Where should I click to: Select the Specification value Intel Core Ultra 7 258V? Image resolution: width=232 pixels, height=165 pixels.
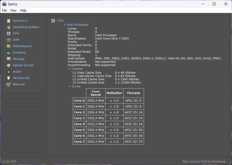112,38
